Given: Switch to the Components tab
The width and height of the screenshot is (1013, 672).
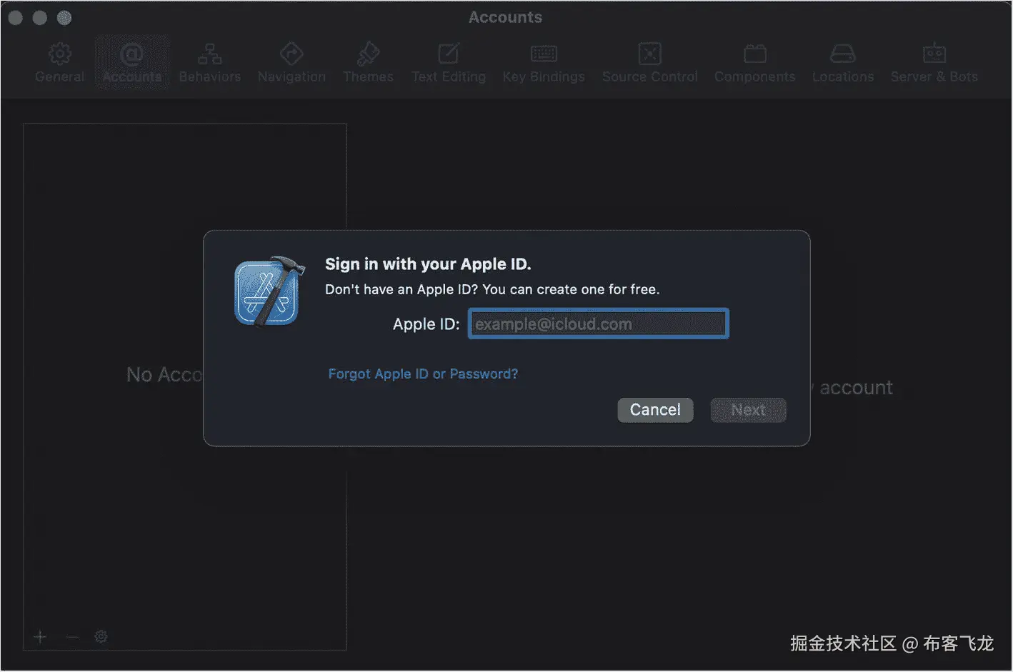Looking at the screenshot, I should click(x=755, y=63).
